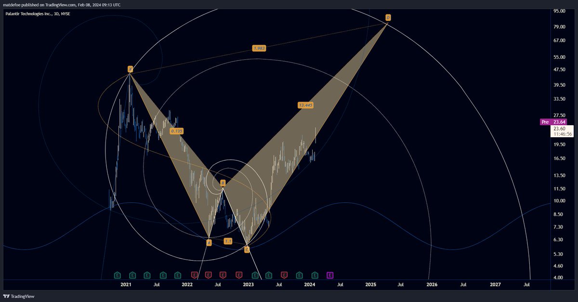578x302 pixels.
Task: Click the 23.60 current price label
Action: click(x=560, y=129)
